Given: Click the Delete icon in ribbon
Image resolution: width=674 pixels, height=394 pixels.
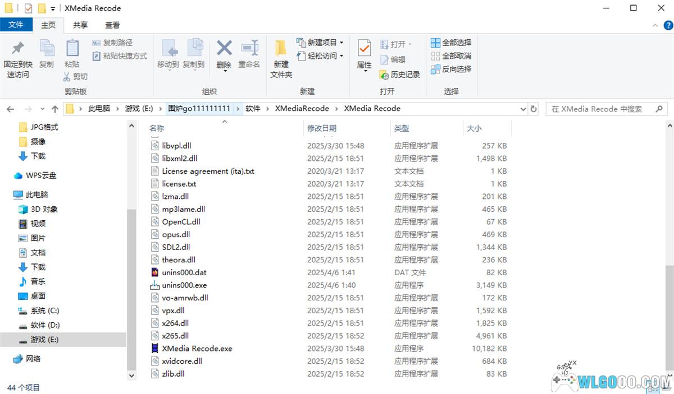Looking at the screenshot, I should tap(224, 49).
